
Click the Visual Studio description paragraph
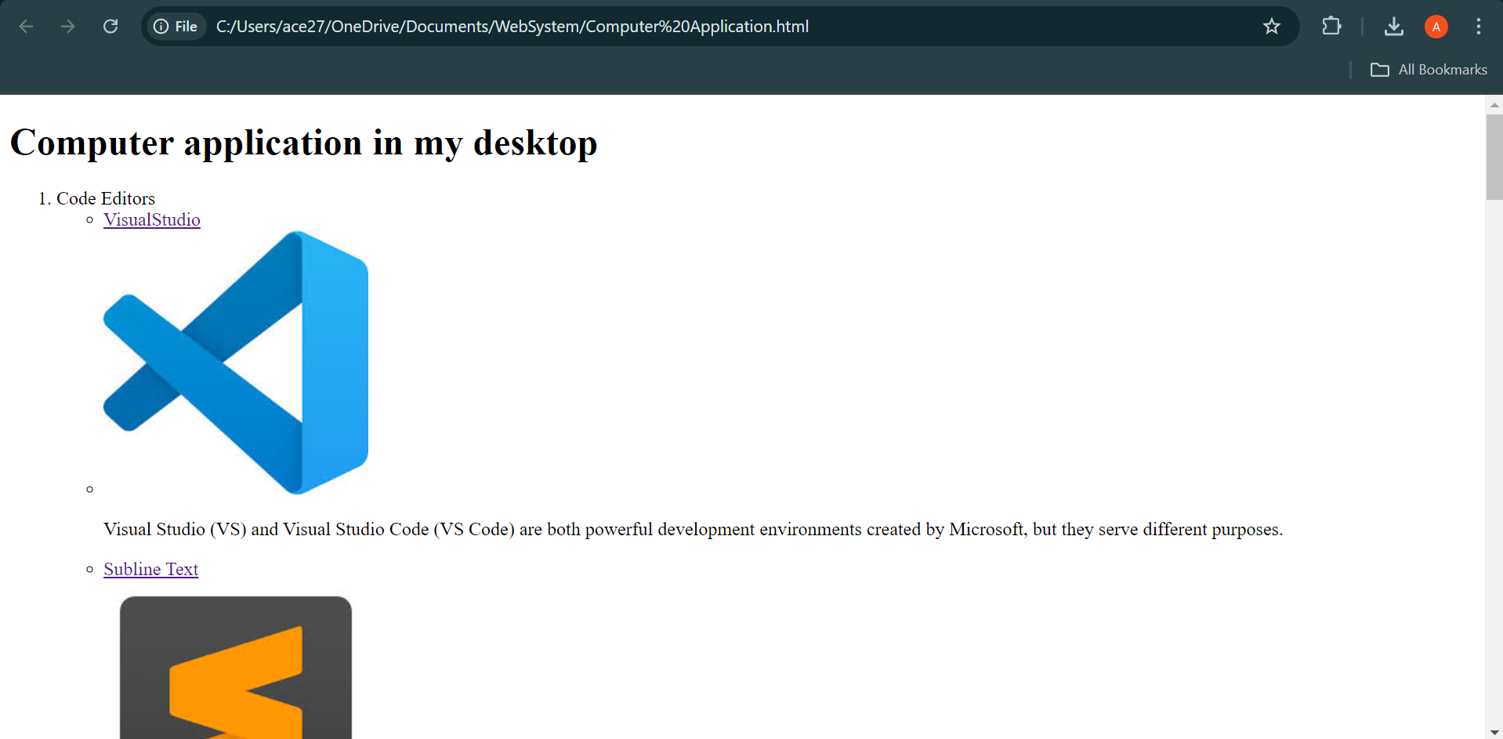(693, 530)
